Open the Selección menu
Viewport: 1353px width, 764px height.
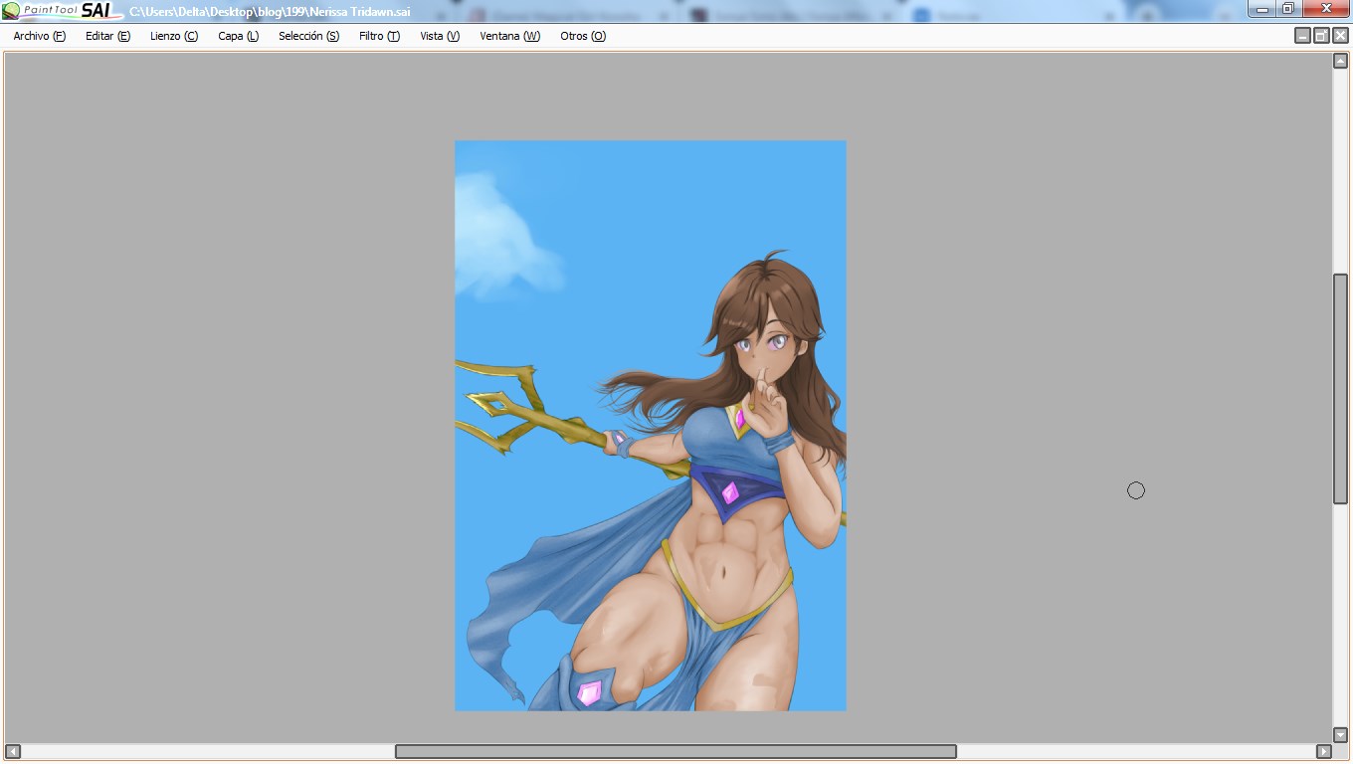(308, 36)
